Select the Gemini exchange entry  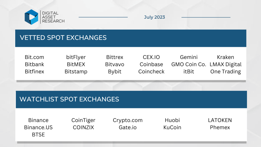(189, 57)
